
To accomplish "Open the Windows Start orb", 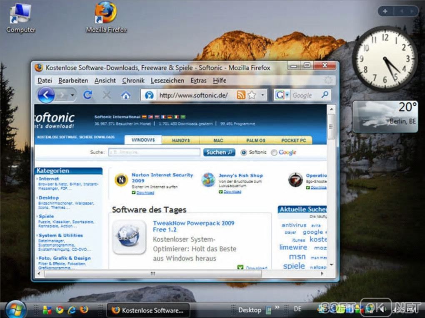I will pos(15,309).
